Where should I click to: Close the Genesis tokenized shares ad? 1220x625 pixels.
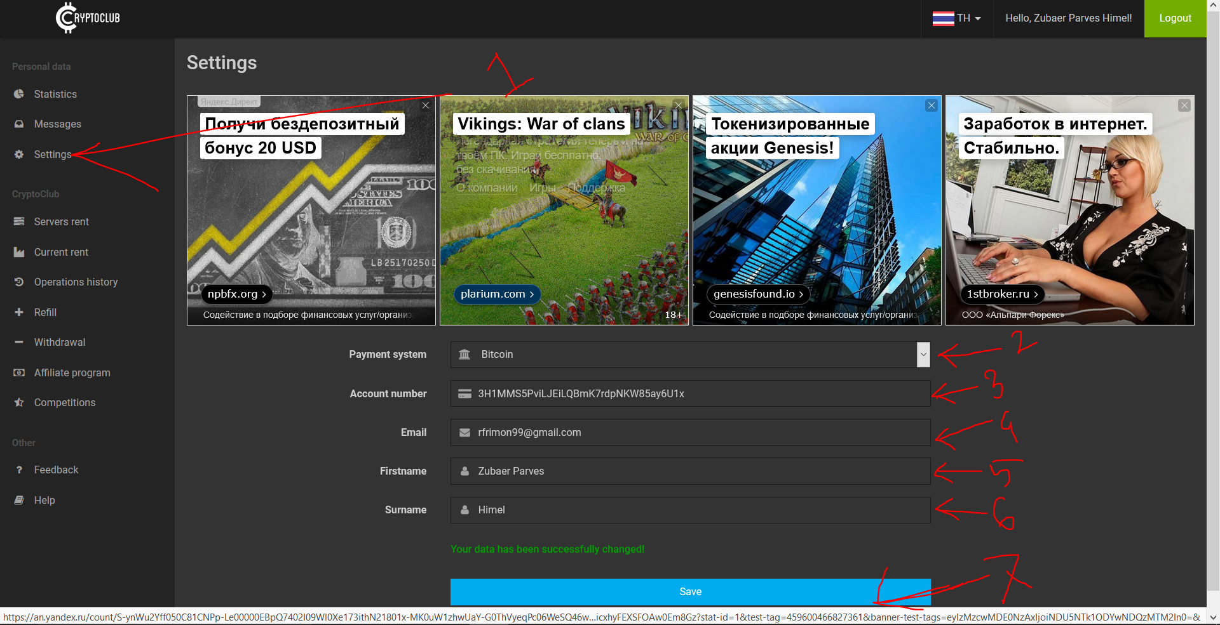coord(932,105)
